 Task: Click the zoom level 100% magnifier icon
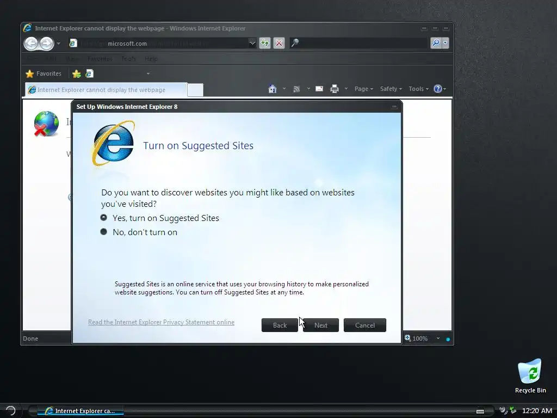click(x=408, y=338)
